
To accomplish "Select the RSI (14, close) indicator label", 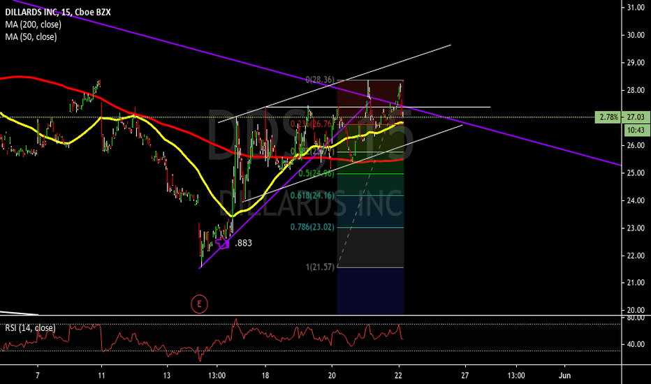I will pyautogui.click(x=30, y=328).
